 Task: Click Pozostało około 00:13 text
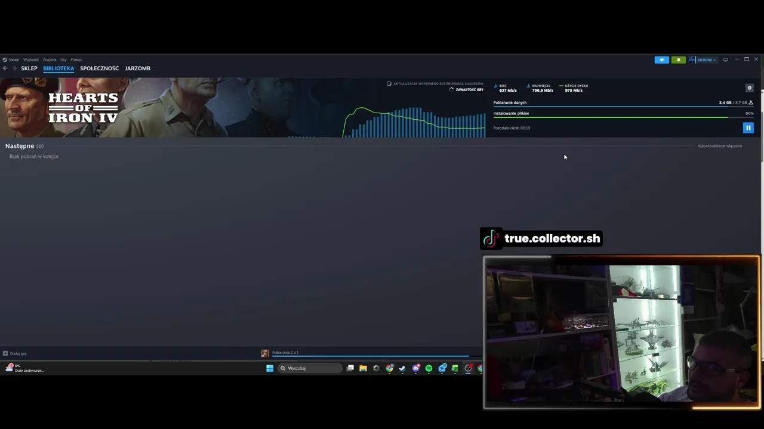(x=512, y=128)
